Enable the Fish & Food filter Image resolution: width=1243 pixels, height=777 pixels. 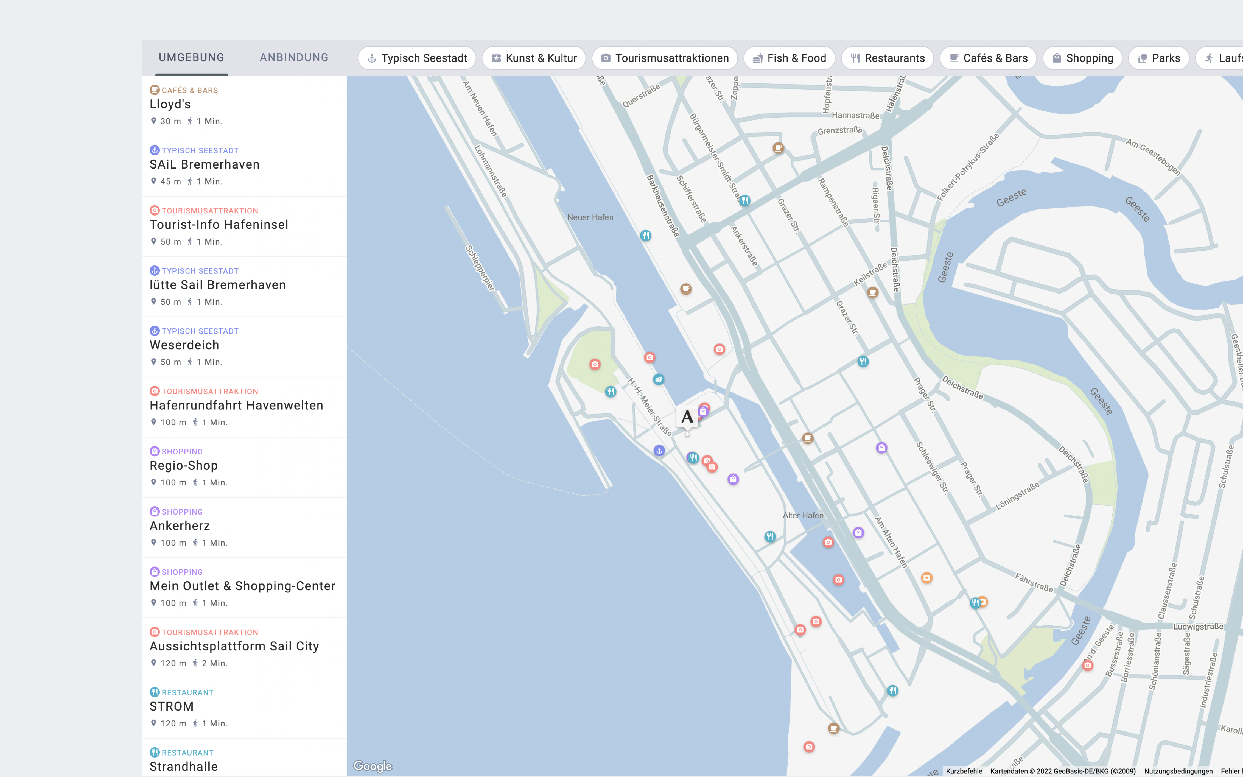click(x=789, y=58)
